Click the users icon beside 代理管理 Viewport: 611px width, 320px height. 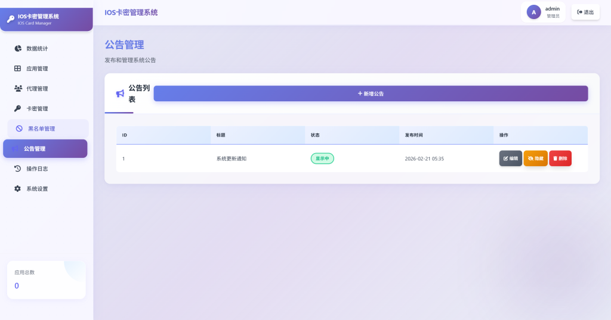pyautogui.click(x=18, y=88)
